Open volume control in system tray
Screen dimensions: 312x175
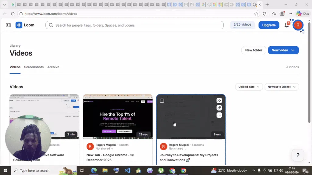click(x=281, y=170)
